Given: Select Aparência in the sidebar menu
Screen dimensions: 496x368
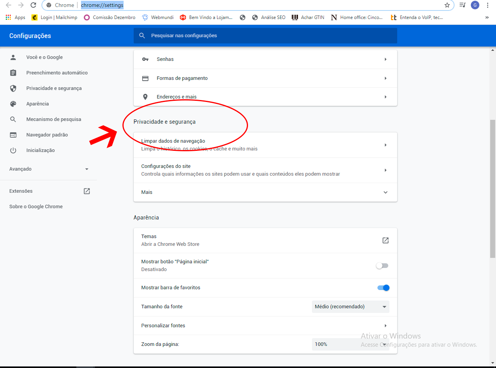Looking at the screenshot, I should click(x=38, y=104).
